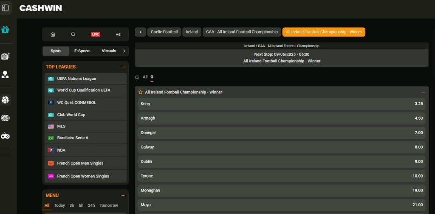Bet on Kerry at 3.25
This screenshot has height=214, width=435.
click(282, 104)
